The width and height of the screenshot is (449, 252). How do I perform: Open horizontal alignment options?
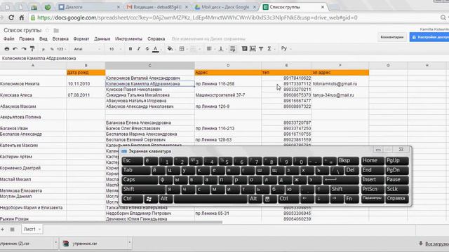coord(210,49)
